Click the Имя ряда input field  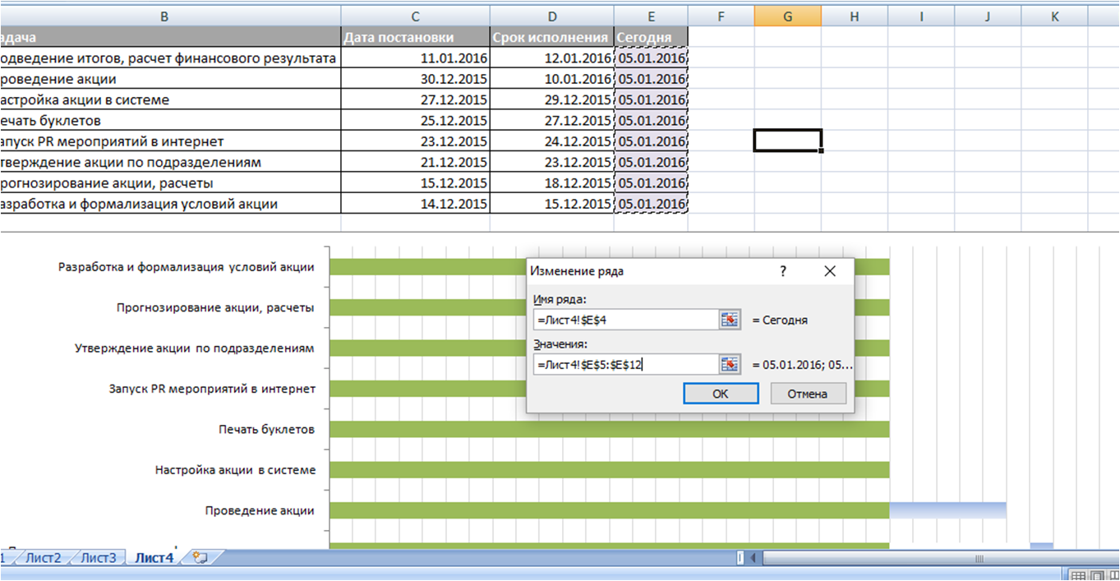point(626,320)
